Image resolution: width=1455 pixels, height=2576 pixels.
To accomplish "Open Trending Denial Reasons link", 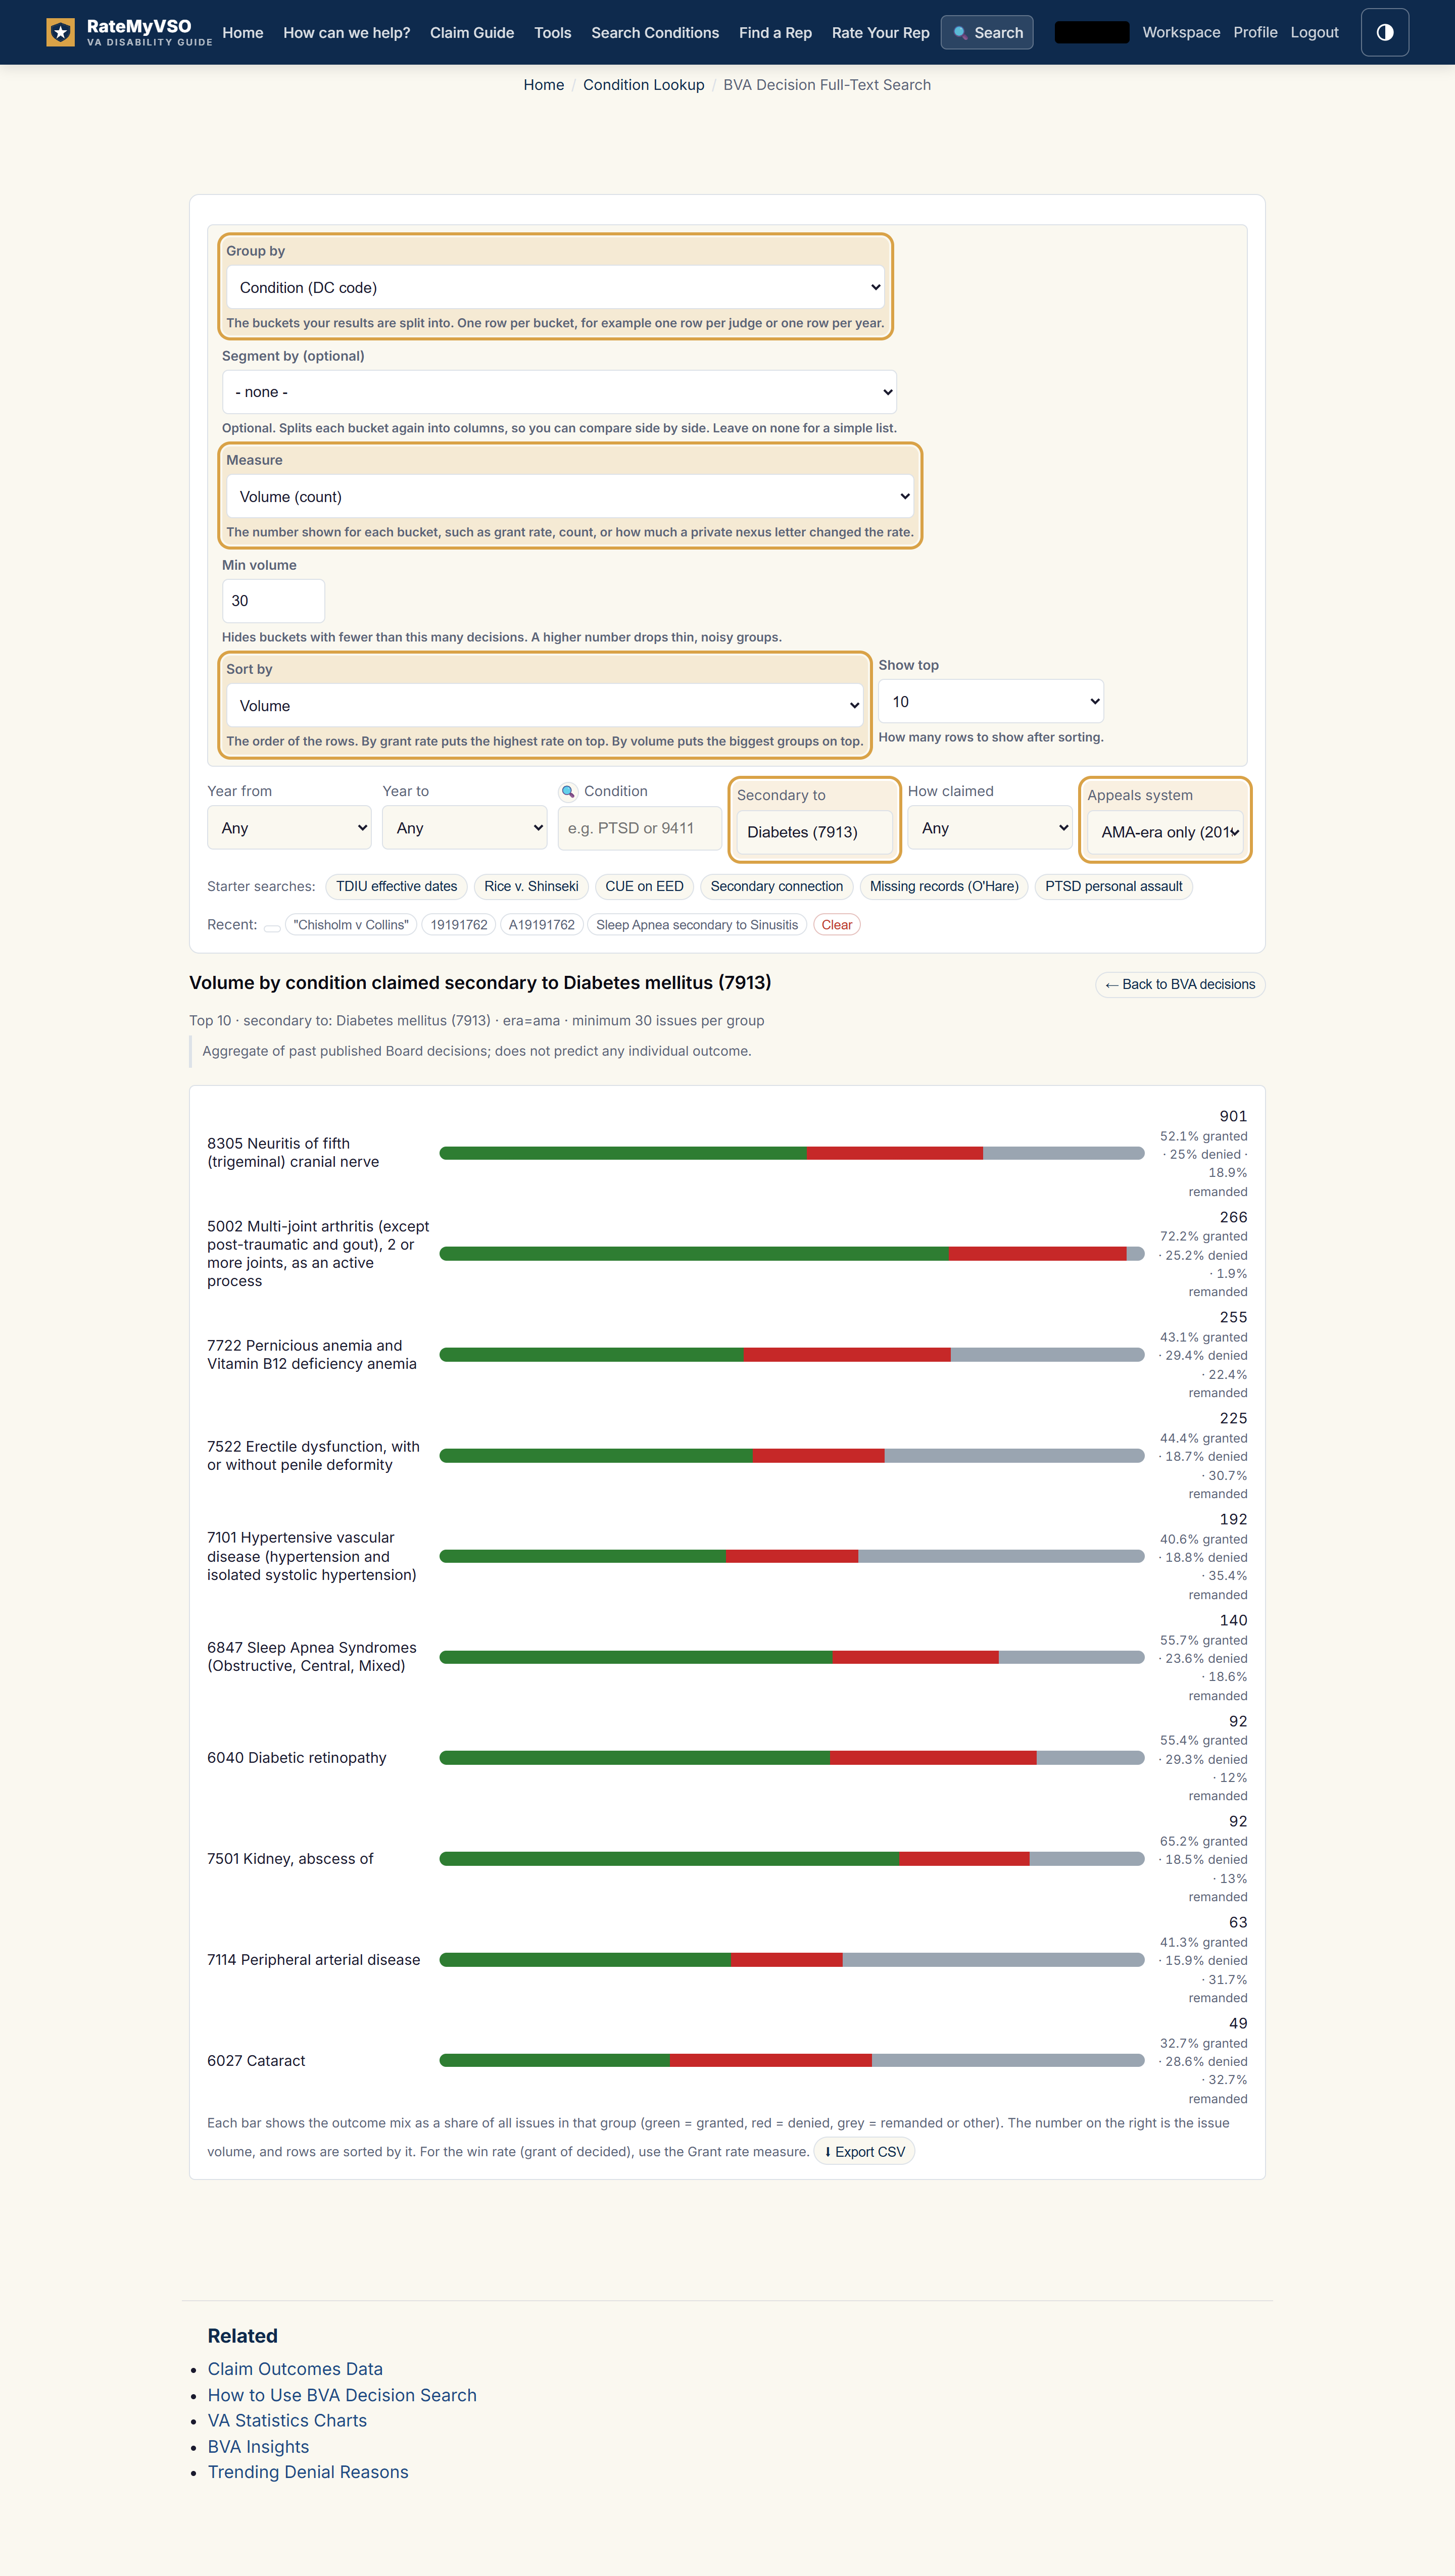I will [x=308, y=2472].
